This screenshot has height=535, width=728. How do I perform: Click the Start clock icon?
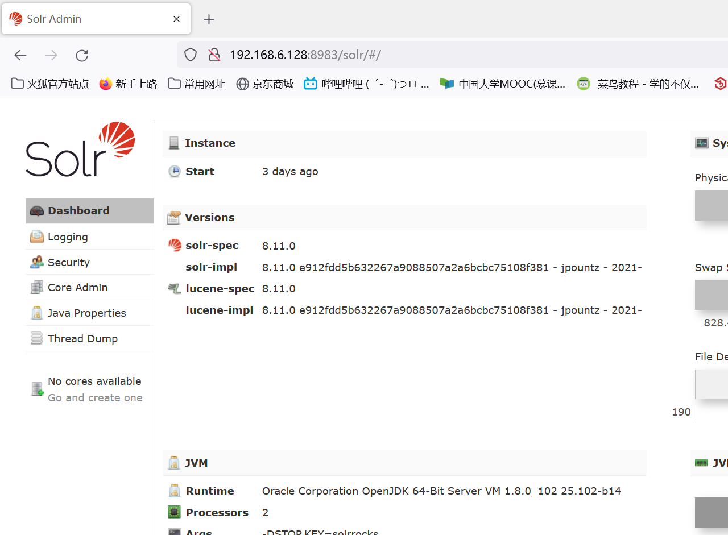pos(175,172)
